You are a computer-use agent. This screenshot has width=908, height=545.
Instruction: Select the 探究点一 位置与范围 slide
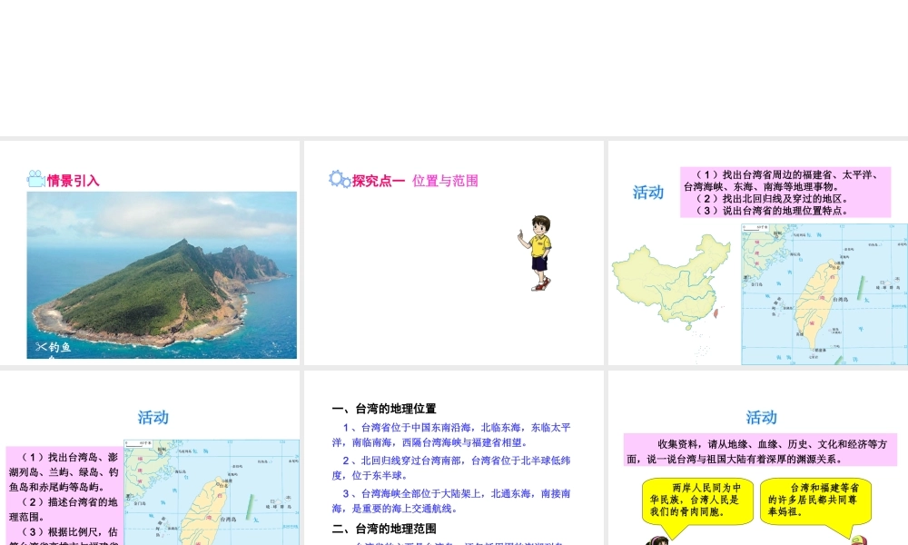coord(453,253)
